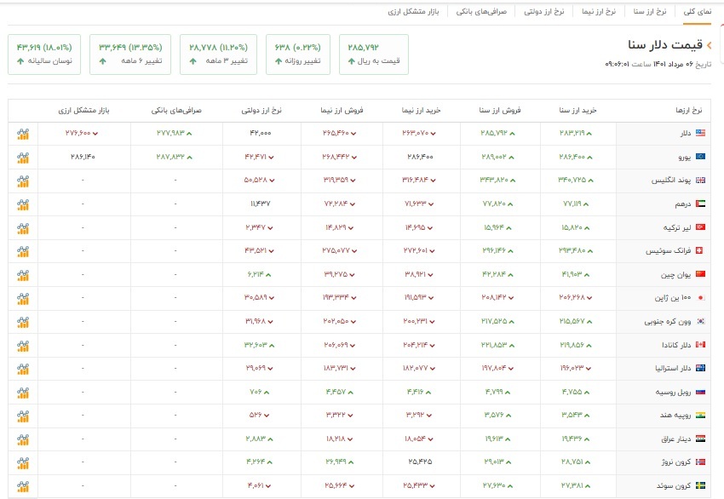
Task: Click the chart icon in the لیر ترکیه row
Action: pyautogui.click(x=23, y=228)
